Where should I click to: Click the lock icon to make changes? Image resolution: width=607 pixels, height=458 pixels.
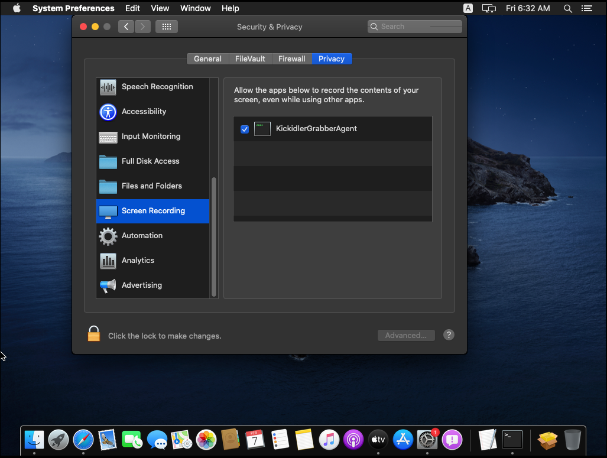pos(94,333)
